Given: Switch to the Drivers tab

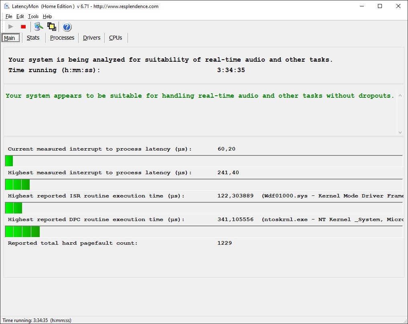Looking at the screenshot, I should coord(91,38).
